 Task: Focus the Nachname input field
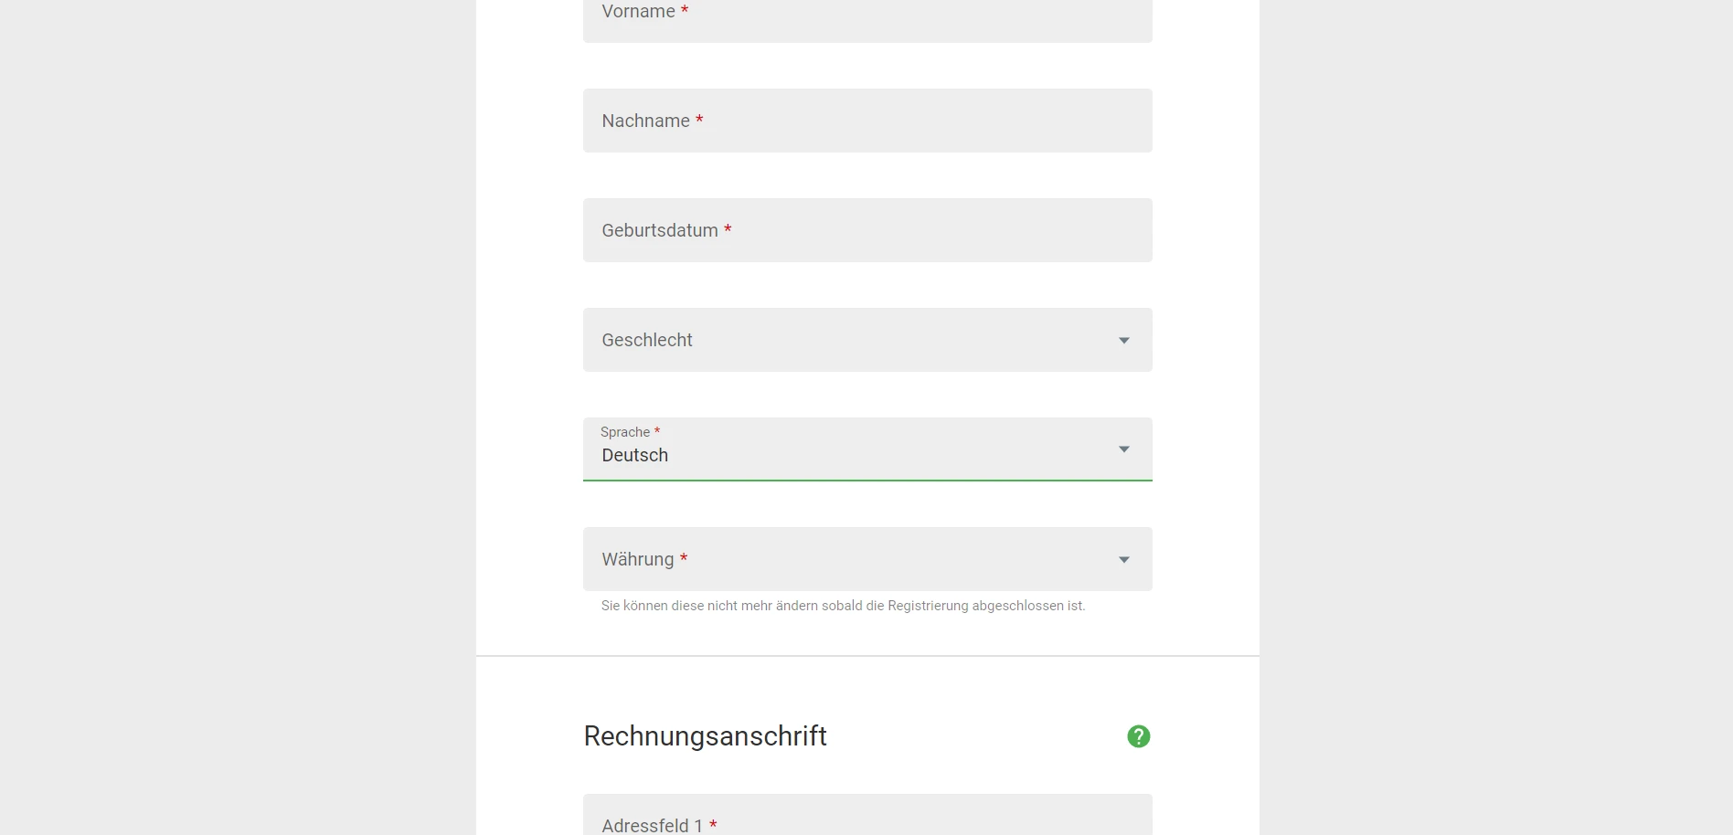pos(867,121)
